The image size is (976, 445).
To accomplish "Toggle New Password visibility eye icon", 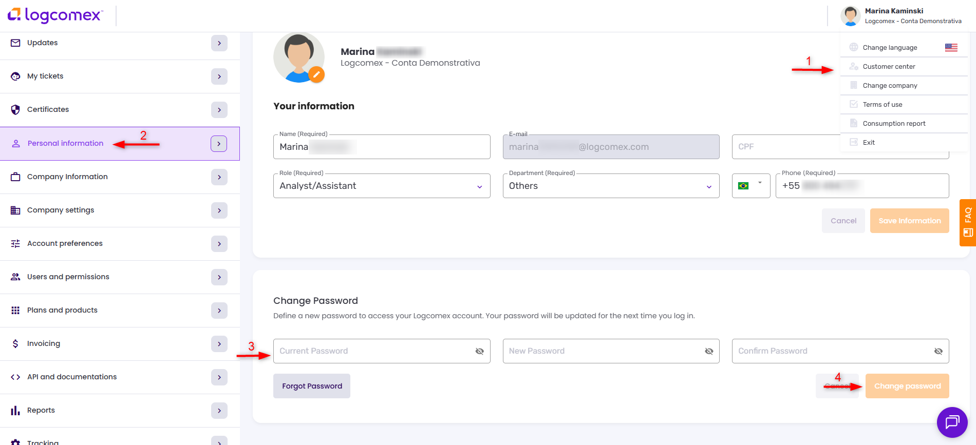I will click(709, 351).
